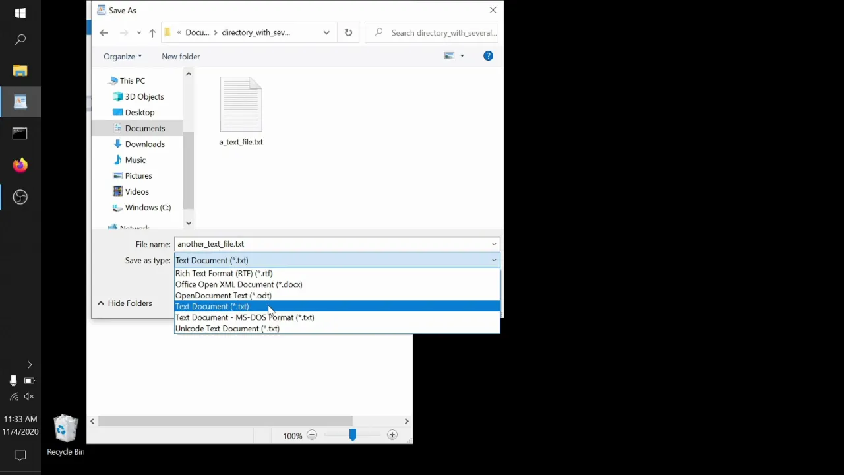This screenshot has width=844, height=475.
Task: Open the Organize menu
Action: 123,57
